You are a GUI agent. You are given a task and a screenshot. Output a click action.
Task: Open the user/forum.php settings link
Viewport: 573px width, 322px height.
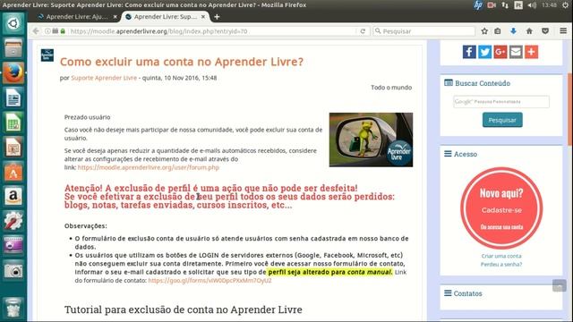[x=149, y=167]
